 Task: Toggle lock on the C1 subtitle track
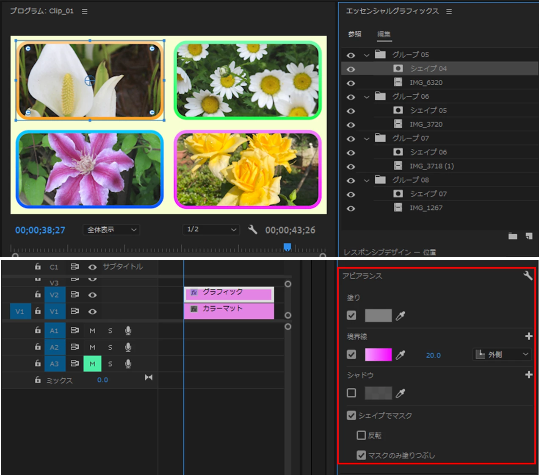(38, 266)
